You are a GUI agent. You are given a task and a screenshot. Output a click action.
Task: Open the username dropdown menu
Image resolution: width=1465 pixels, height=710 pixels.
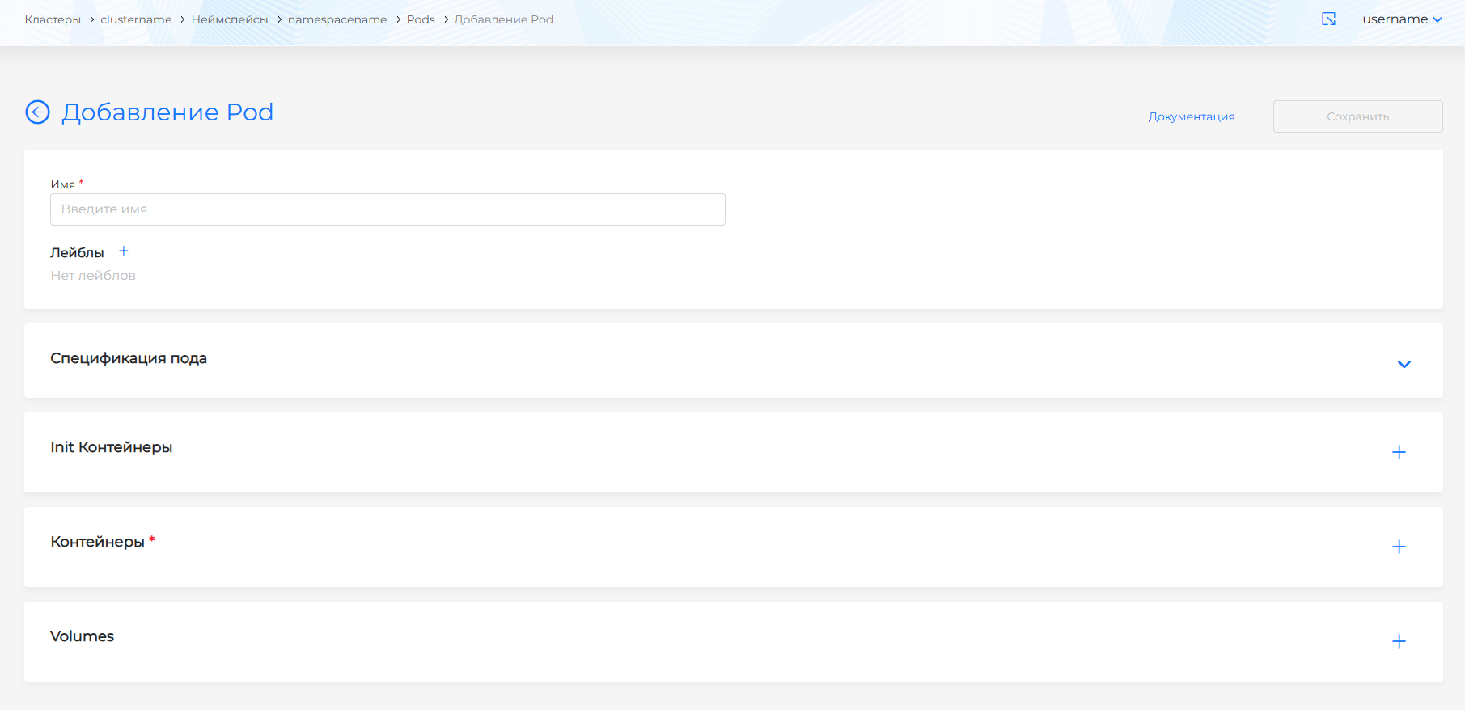pyautogui.click(x=1401, y=19)
